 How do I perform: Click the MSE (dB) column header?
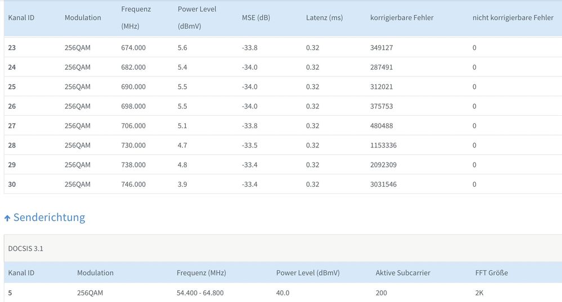click(x=256, y=17)
